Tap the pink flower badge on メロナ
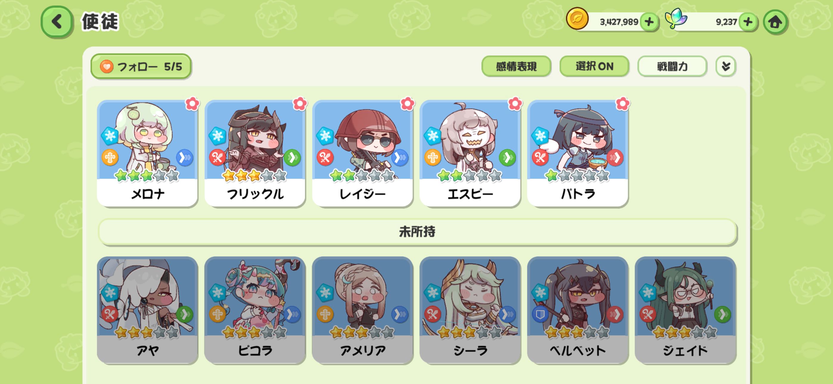833x384 pixels. [x=192, y=104]
